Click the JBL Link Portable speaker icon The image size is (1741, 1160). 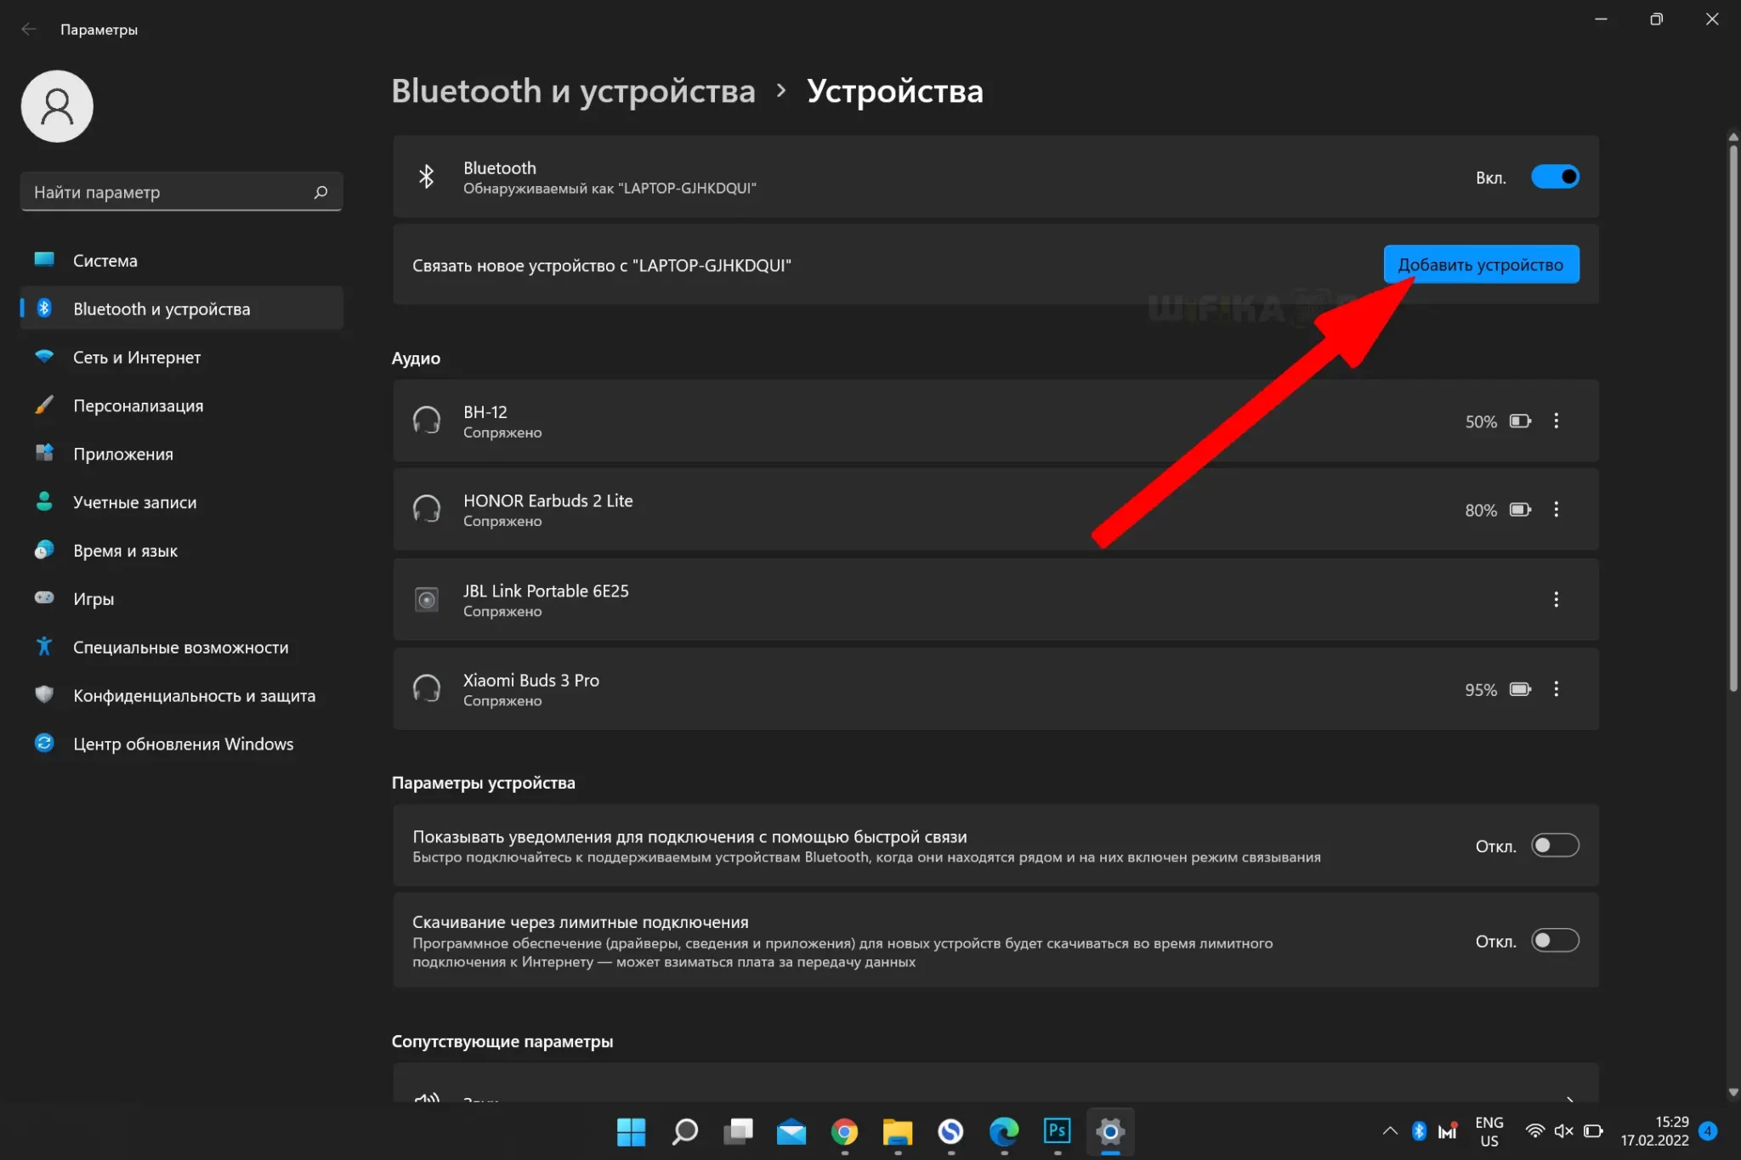[426, 599]
